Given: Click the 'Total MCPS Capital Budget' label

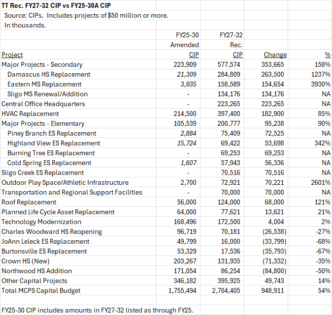Looking at the screenshot, I should coord(40,290).
